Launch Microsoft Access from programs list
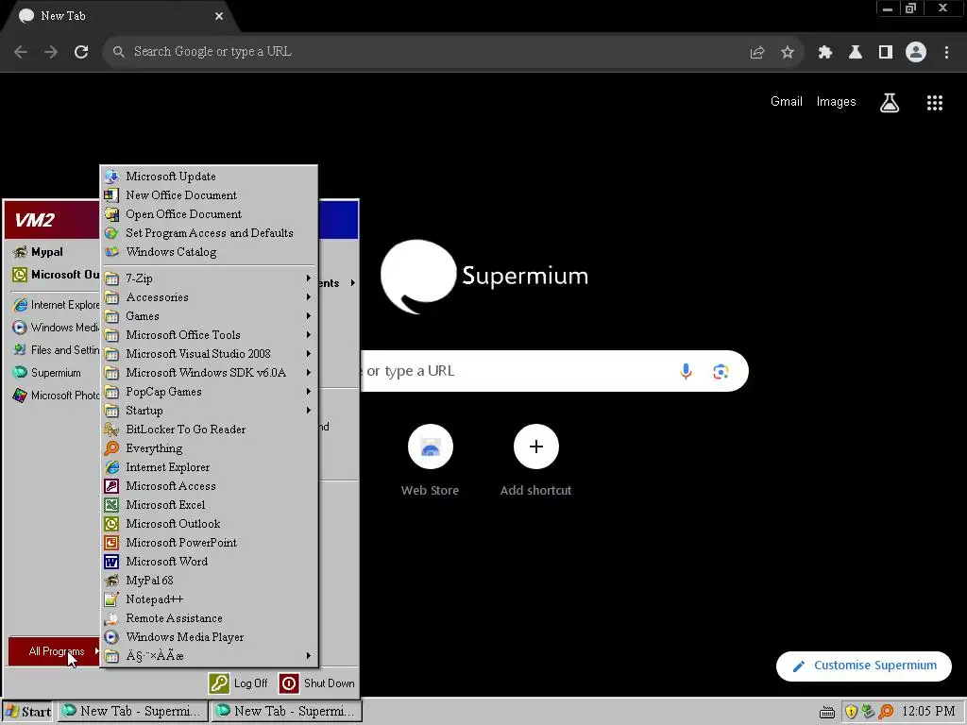 (x=210, y=486)
